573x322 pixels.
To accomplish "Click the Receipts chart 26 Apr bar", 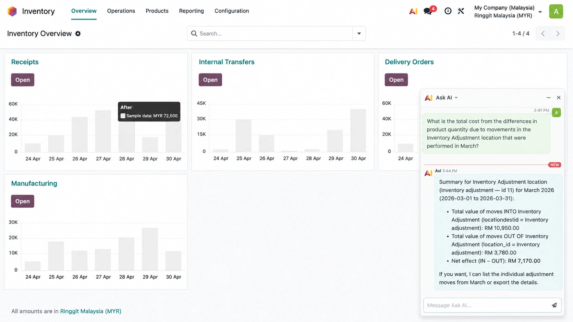I will pyautogui.click(x=80, y=134).
